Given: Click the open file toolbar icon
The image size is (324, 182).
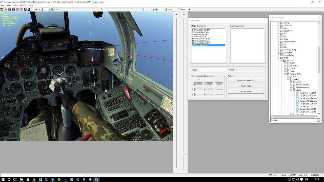Looking at the screenshot, I should click(2, 9).
